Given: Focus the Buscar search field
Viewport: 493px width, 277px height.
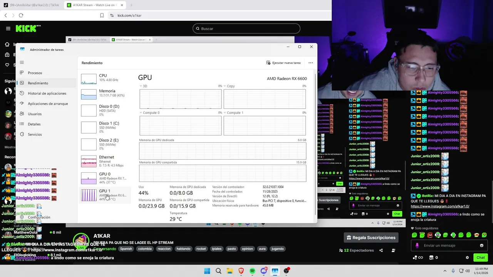Looking at the screenshot, I should (246, 28).
